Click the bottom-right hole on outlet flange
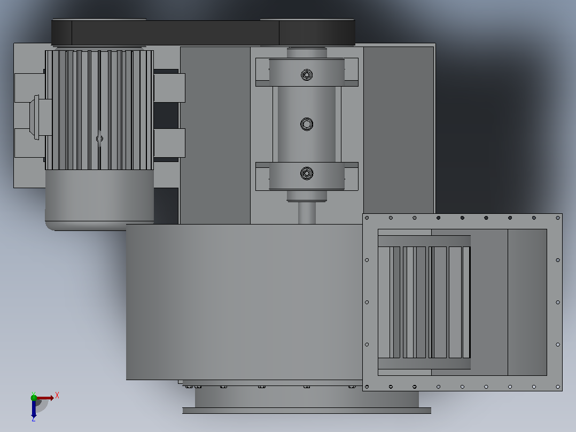 tap(558, 387)
